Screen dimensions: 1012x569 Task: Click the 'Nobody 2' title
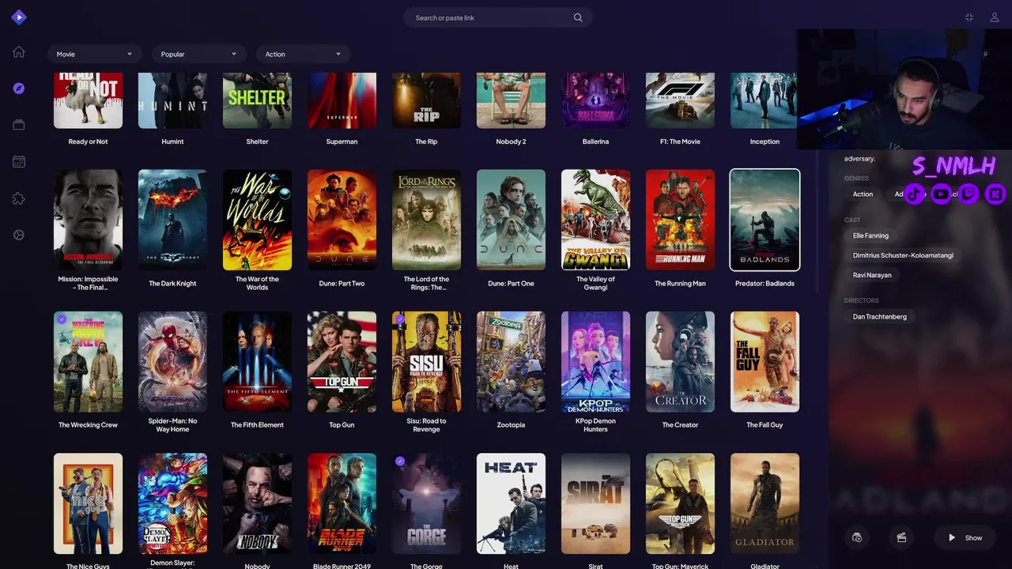pyautogui.click(x=511, y=141)
